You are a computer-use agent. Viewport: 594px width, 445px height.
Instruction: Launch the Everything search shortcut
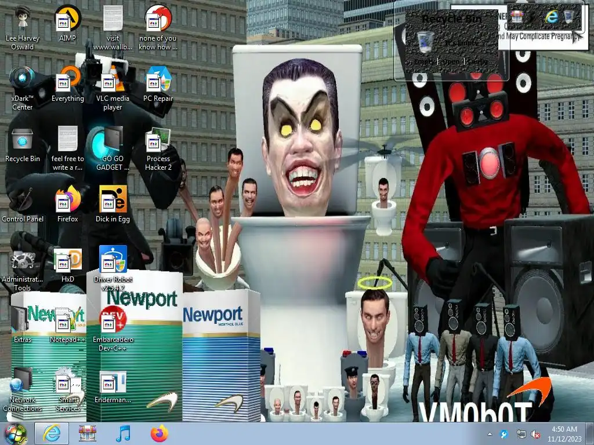click(x=67, y=84)
